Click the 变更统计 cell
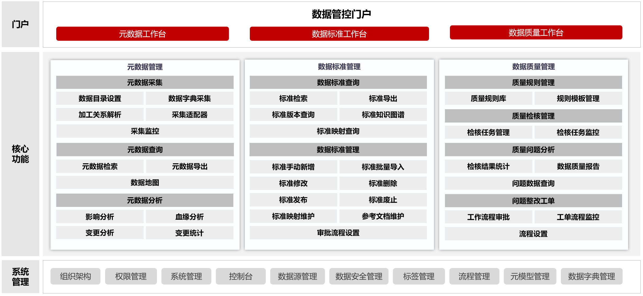643x296 pixels. pyautogui.click(x=190, y=233)
